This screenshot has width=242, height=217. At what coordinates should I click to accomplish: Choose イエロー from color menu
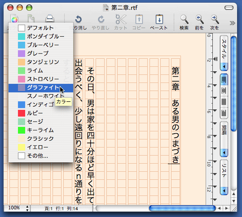point(41,148)
